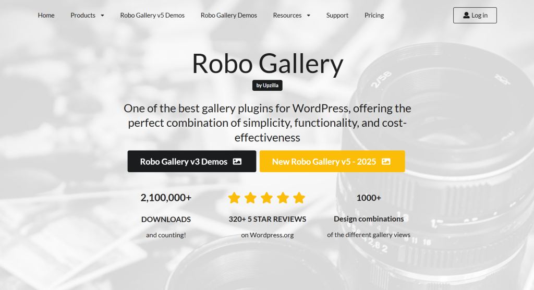Open Robo Gallery v5 Demos page

152,15
